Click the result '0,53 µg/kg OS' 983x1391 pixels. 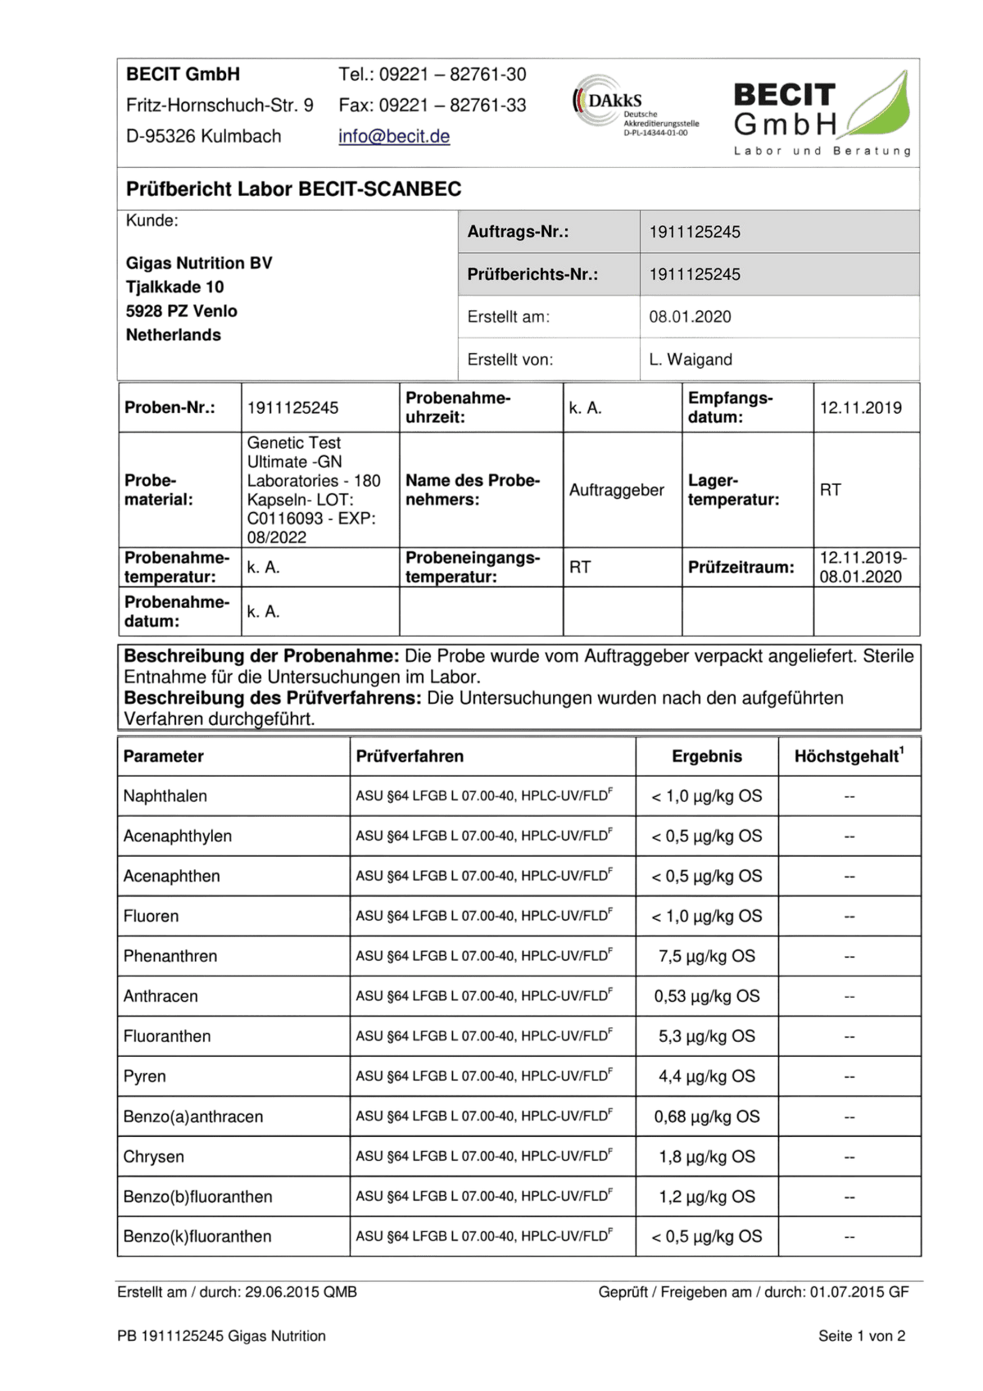[x=707, y=996]
